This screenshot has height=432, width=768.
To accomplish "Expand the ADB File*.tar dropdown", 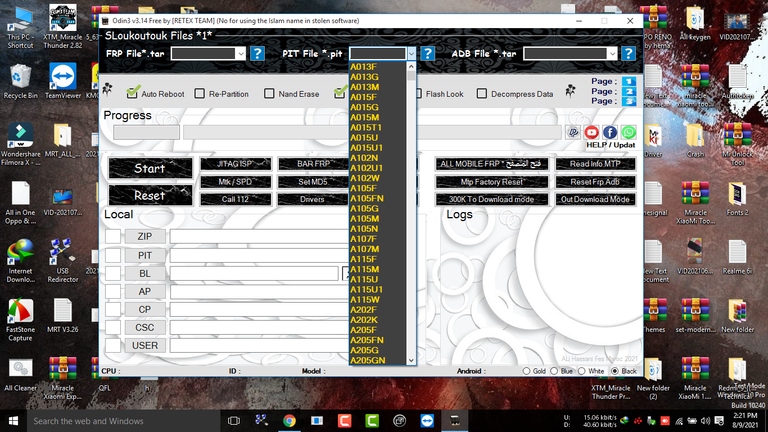I will click(x=612, y=53).
